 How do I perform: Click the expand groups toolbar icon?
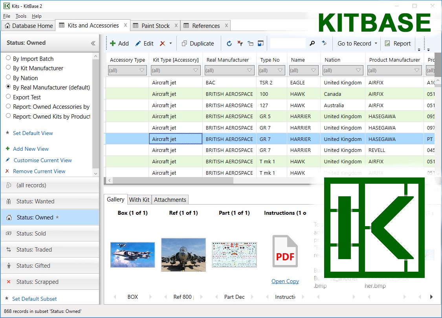[250, 43]
